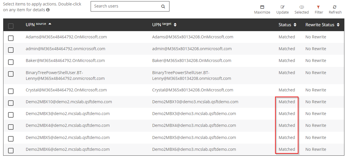Toggle the Selected items filter
349x160 pixels.
[x=302, y=7]
